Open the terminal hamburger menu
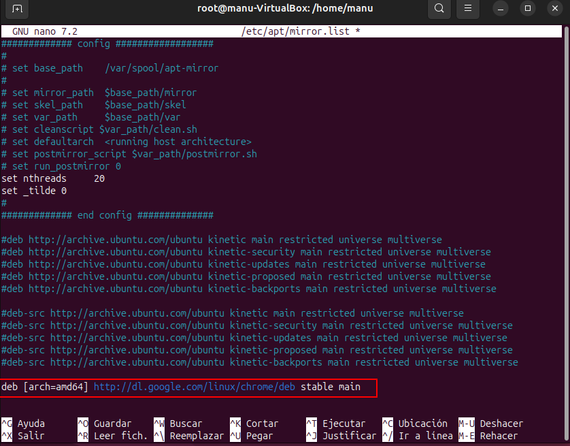570x446 pixels. tap(467, 9)
